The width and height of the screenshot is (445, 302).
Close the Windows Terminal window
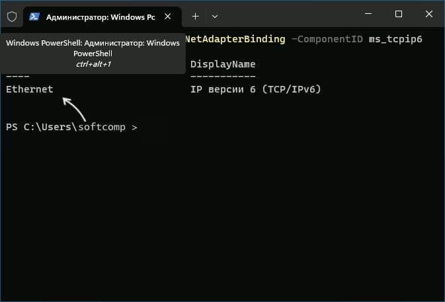(429, 14)
